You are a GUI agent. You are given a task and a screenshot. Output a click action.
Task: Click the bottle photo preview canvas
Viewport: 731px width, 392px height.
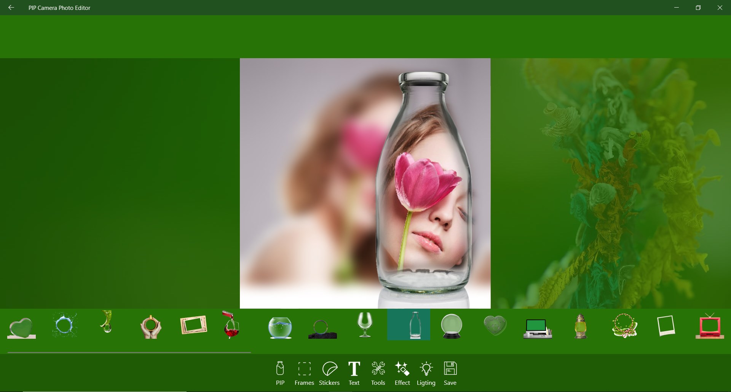(x=365, y=183)
